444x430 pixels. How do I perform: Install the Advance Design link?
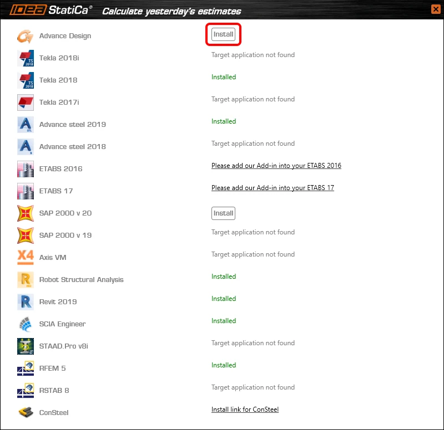click(x=223, y=34)
